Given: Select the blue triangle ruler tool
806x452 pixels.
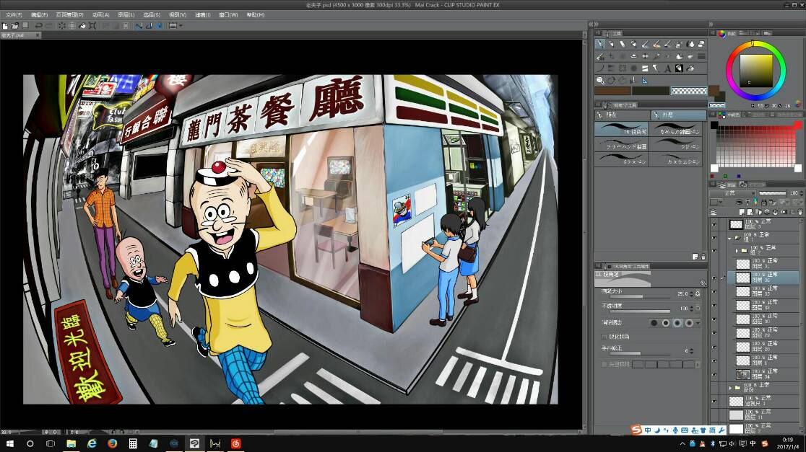Looking at the screenshot, I should coord(645,81).
